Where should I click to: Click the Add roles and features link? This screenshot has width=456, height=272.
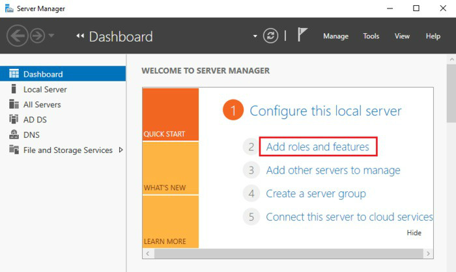[x=318, y=147]
